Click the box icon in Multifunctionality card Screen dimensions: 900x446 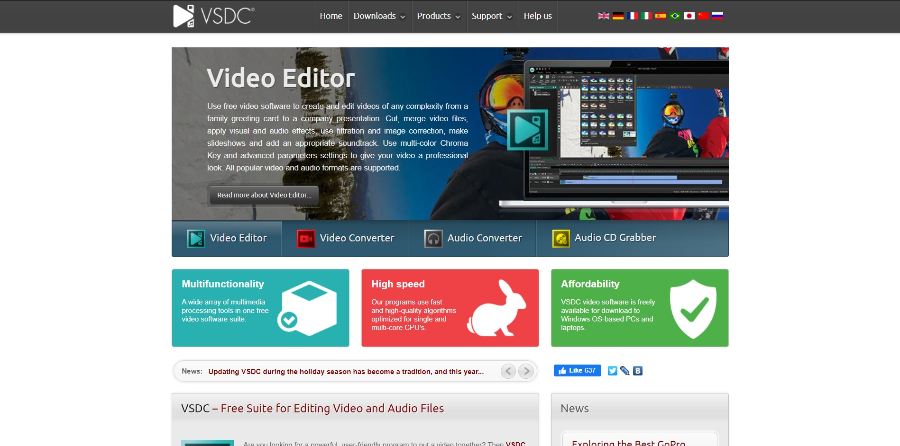(x=307, y=308)
